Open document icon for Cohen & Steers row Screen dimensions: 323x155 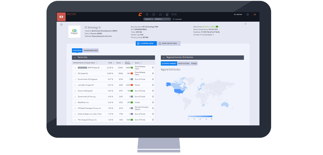(153, 114)
